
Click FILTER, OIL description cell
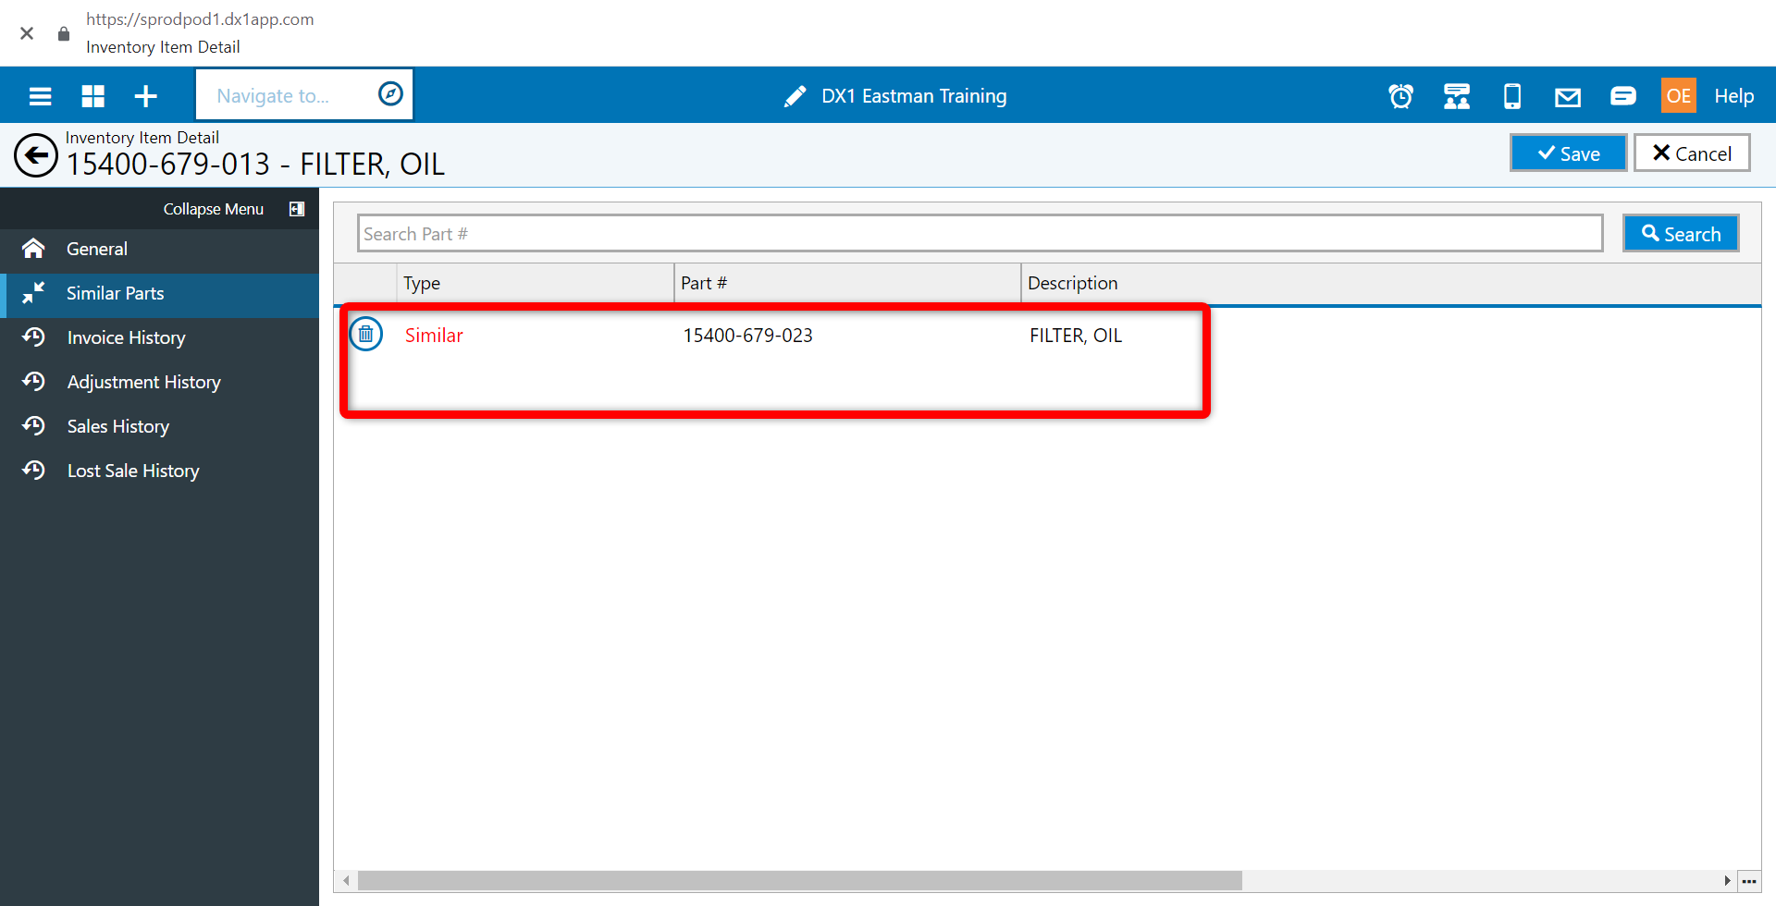(1076, 336)
